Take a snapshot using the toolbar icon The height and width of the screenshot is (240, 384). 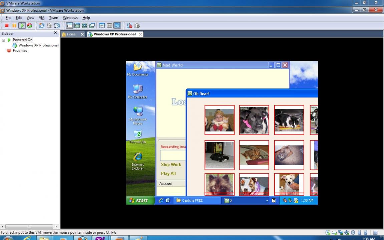(x=42, y=25)
